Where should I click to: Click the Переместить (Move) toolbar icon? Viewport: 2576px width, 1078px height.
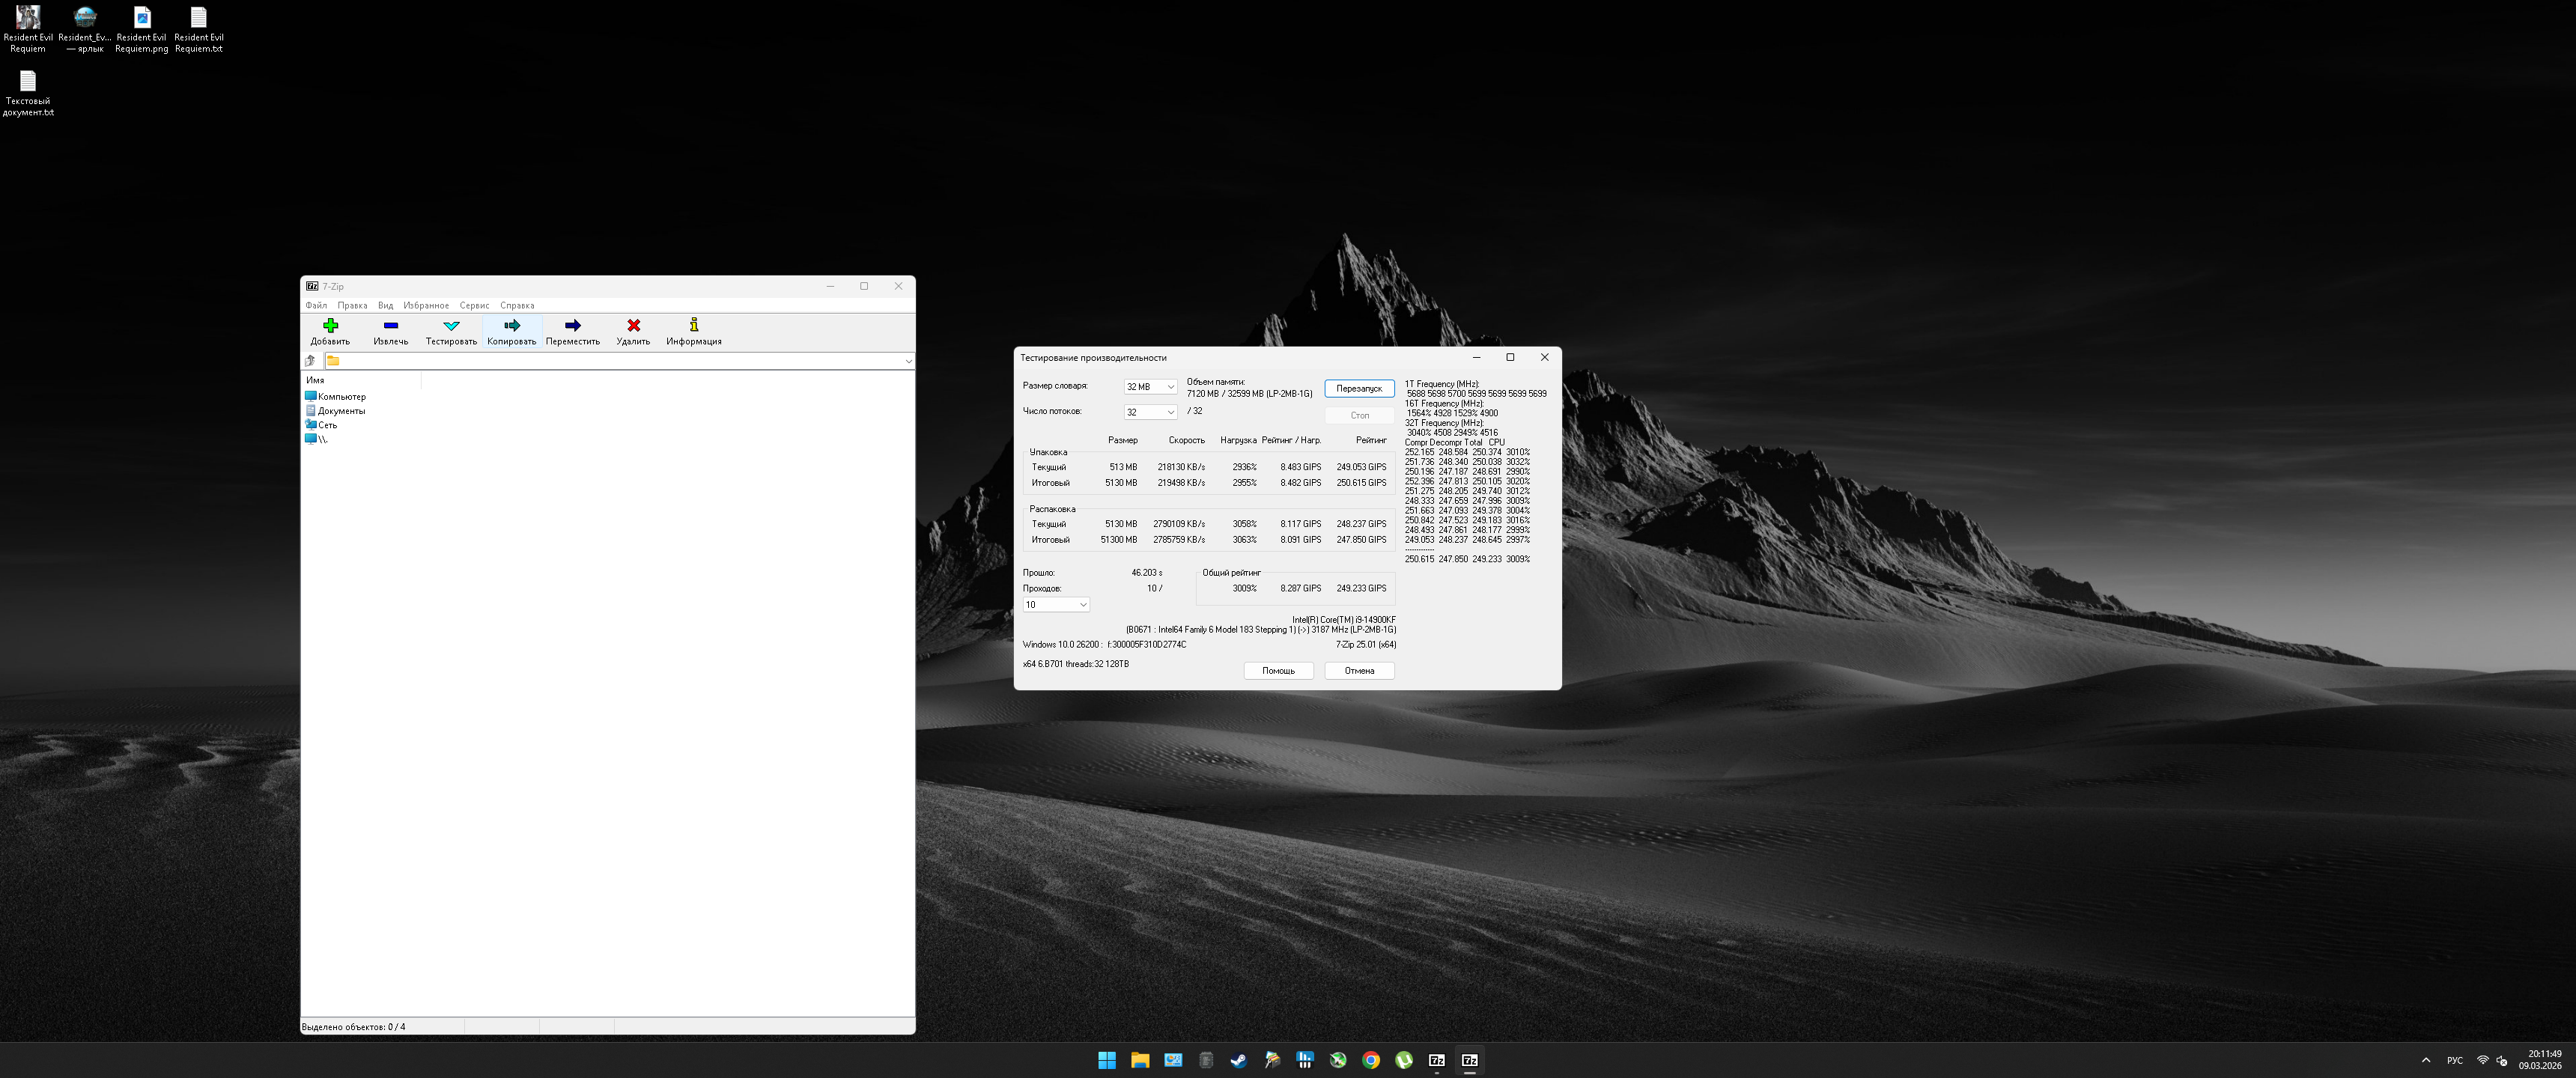[x=572, y=326]
